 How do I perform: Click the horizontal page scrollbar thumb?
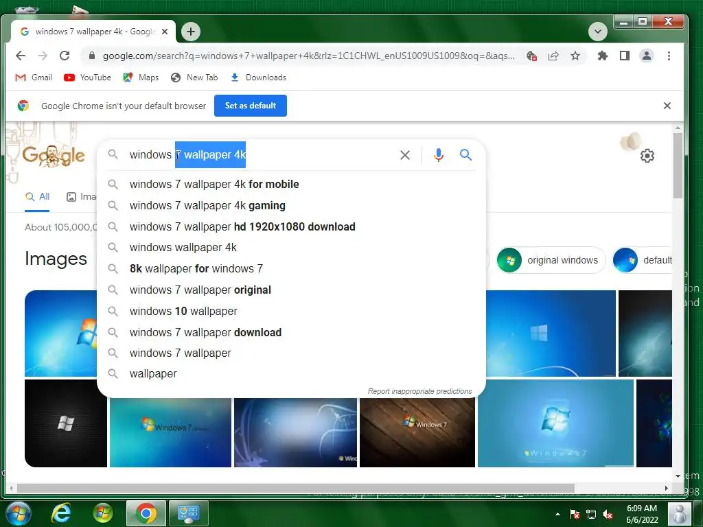point(296,488)
